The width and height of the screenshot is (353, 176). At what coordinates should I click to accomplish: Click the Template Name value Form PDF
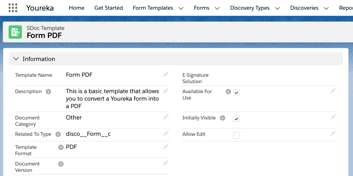pos(79,75)
